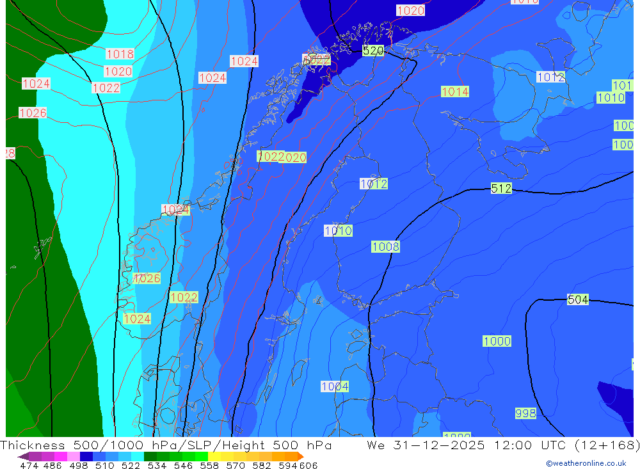Click the 1000 label with green background

[497, 341]
